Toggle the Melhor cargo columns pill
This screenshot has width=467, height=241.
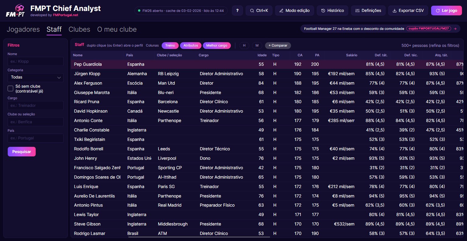point(217,45)
